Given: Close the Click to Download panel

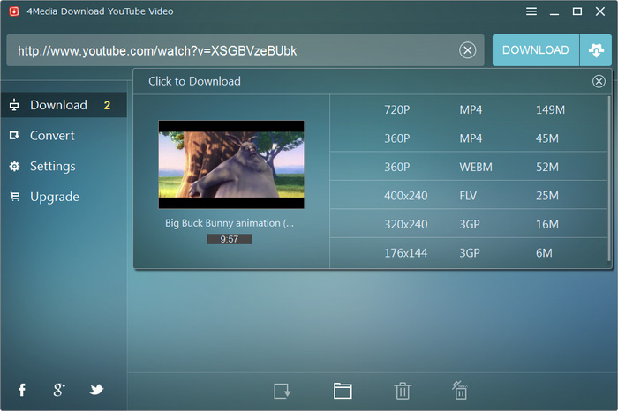Looking at the screenshot, I should coord(599,81).
